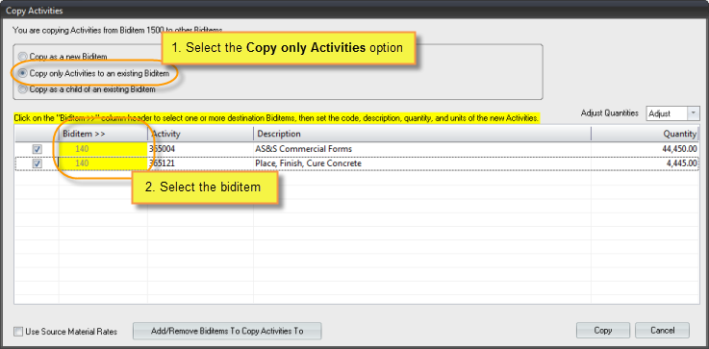
Task: Select Biditem 140 cell for activity 365121
Action: tap(103, 163)
